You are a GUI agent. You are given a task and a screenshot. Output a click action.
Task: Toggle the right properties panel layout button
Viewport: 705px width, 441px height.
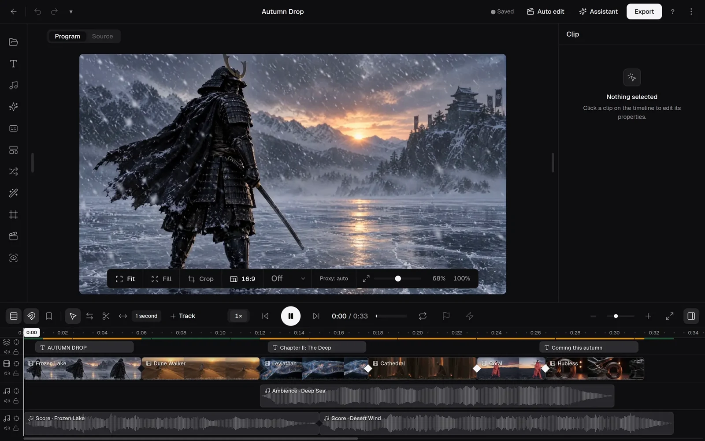click(691, 316)
